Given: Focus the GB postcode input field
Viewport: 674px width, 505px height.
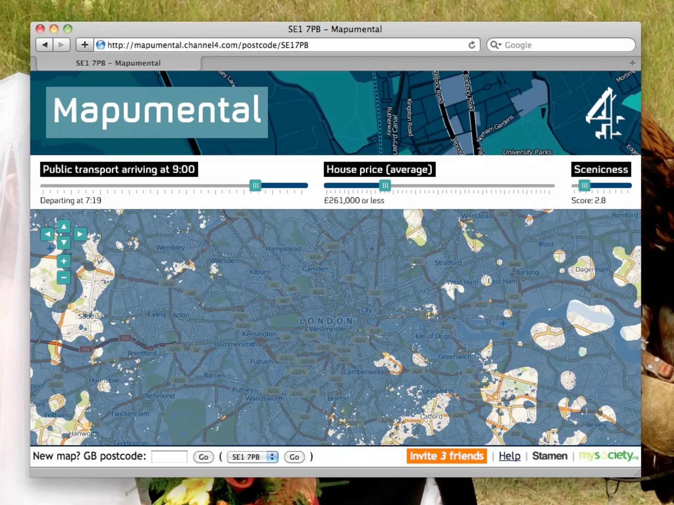Looking at the screenshot, I should coord(169,457).
